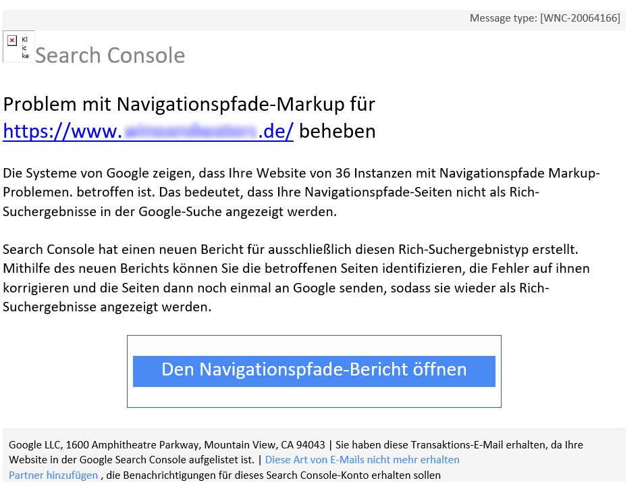Click 'Den Navigationspfade-Bericht öffnen' button
Screen dimensions: 644x493
pos(314,371)
